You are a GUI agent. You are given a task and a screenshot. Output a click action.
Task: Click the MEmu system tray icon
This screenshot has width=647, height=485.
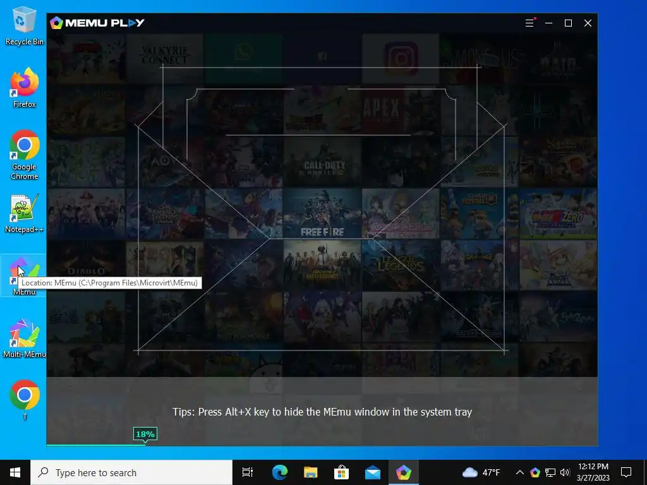(x=535, y=472)
